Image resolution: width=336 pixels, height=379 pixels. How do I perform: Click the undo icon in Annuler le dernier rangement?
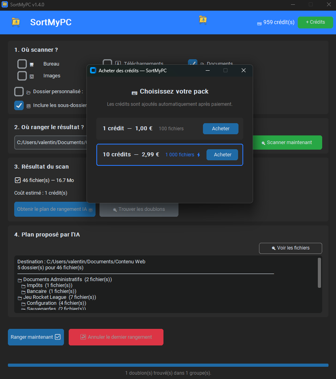click(x=83, y=337)
